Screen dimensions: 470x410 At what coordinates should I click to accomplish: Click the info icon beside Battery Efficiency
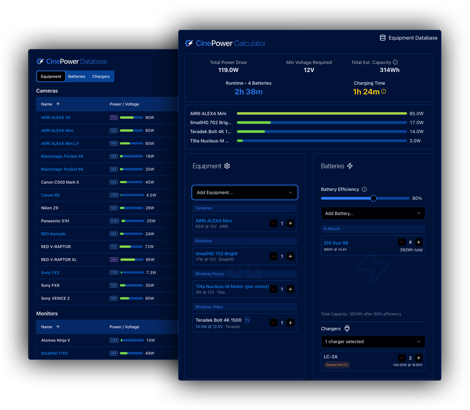click(364, 189)
